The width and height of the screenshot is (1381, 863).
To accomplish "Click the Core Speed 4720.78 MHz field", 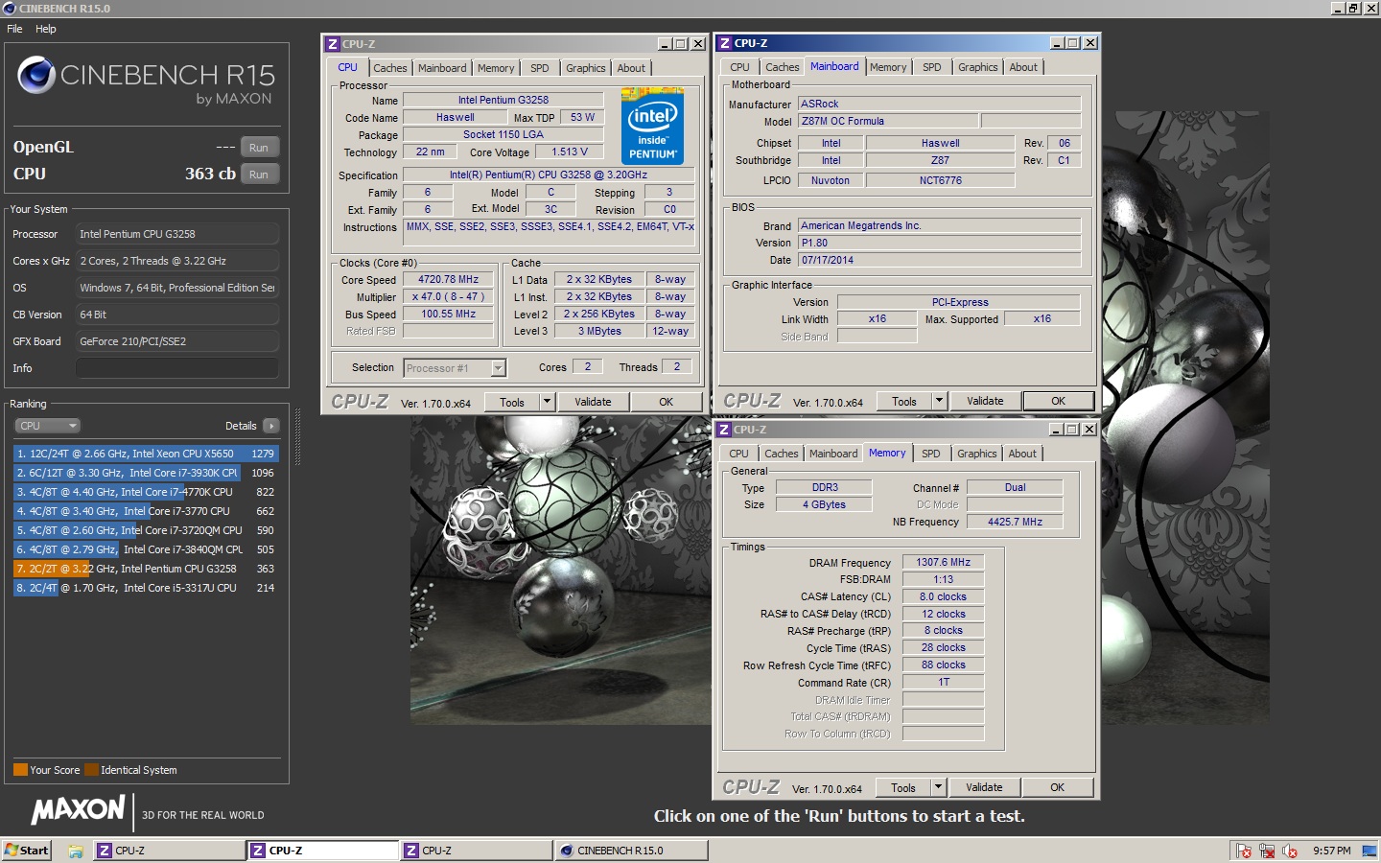I will 448,280.
